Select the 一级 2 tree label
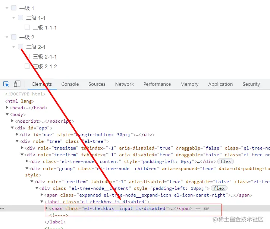 [27, 37]
